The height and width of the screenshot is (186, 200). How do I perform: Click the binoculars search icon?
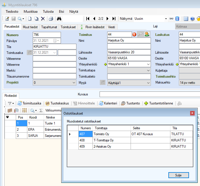59,19
